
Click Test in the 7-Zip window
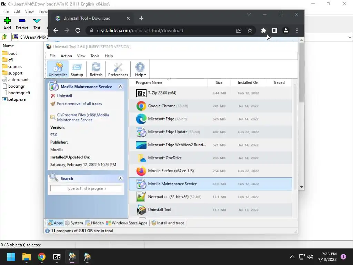pyautogui.click(x=37, y=24)
